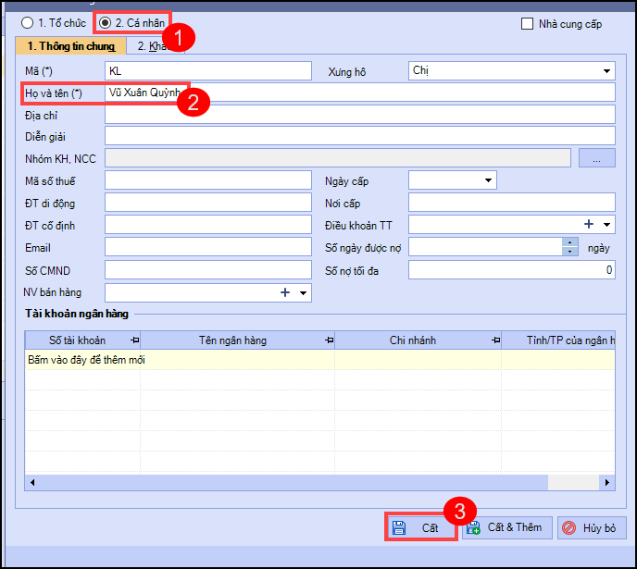
Task: Click the Cất save button
Action: point(419,527)
